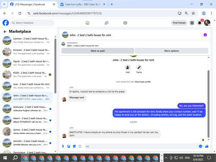Show hidden system tray icons
The height and width of the screenshot is (162, 216).
[166, 158]
